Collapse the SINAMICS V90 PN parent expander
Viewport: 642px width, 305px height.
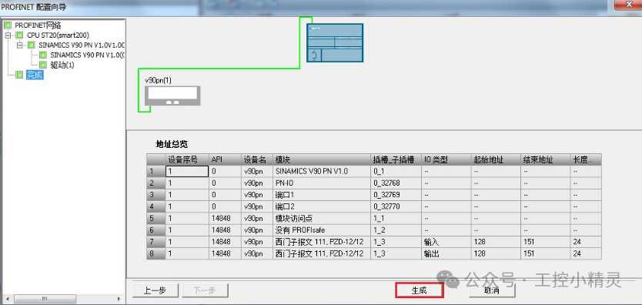[x=19, y=45]
